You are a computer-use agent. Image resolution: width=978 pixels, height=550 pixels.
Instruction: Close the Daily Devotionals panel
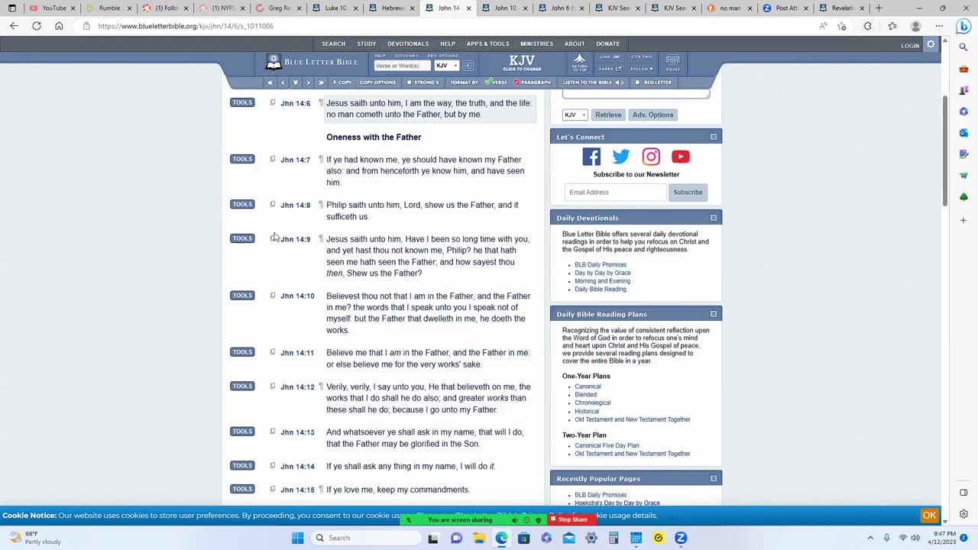tap(714, 218)
